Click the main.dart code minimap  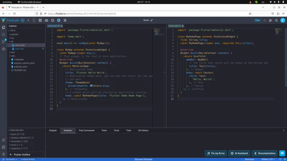[159, 32]
